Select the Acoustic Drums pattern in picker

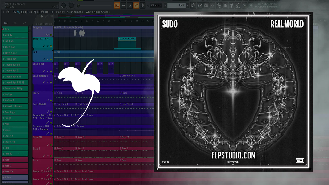coord(15,106)
